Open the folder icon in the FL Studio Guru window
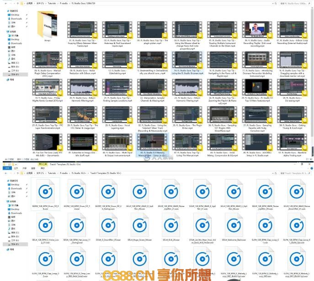This screenshot has height=281, width=314. [48, 24]
